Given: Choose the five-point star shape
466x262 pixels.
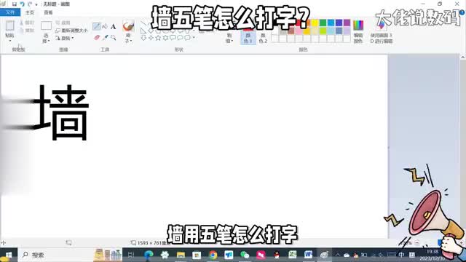Looking at the screenshot, I should pyautogui.click(x=159, y=38).
